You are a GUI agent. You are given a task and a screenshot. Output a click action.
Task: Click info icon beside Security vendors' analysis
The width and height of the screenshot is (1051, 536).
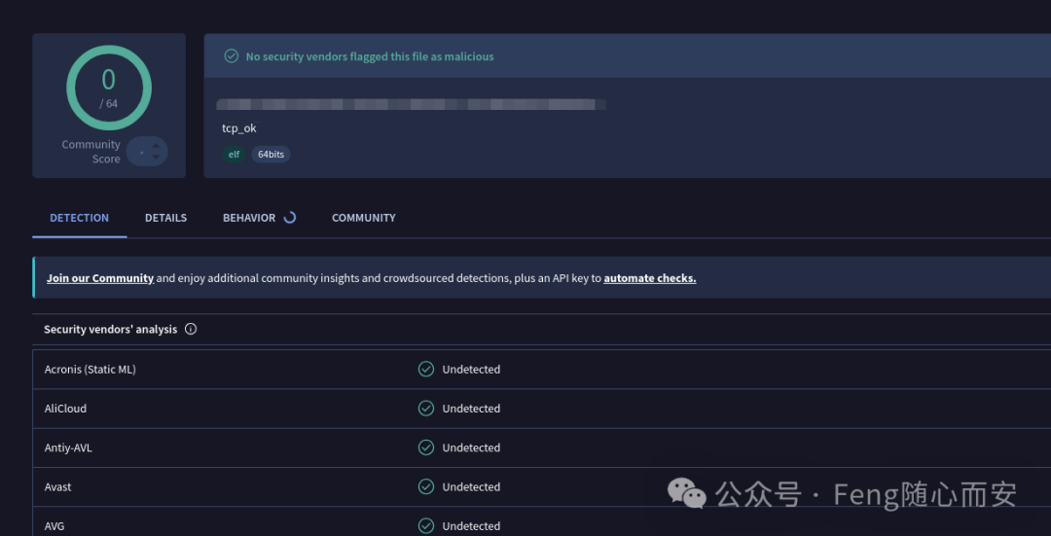click(x=191, y=329)
